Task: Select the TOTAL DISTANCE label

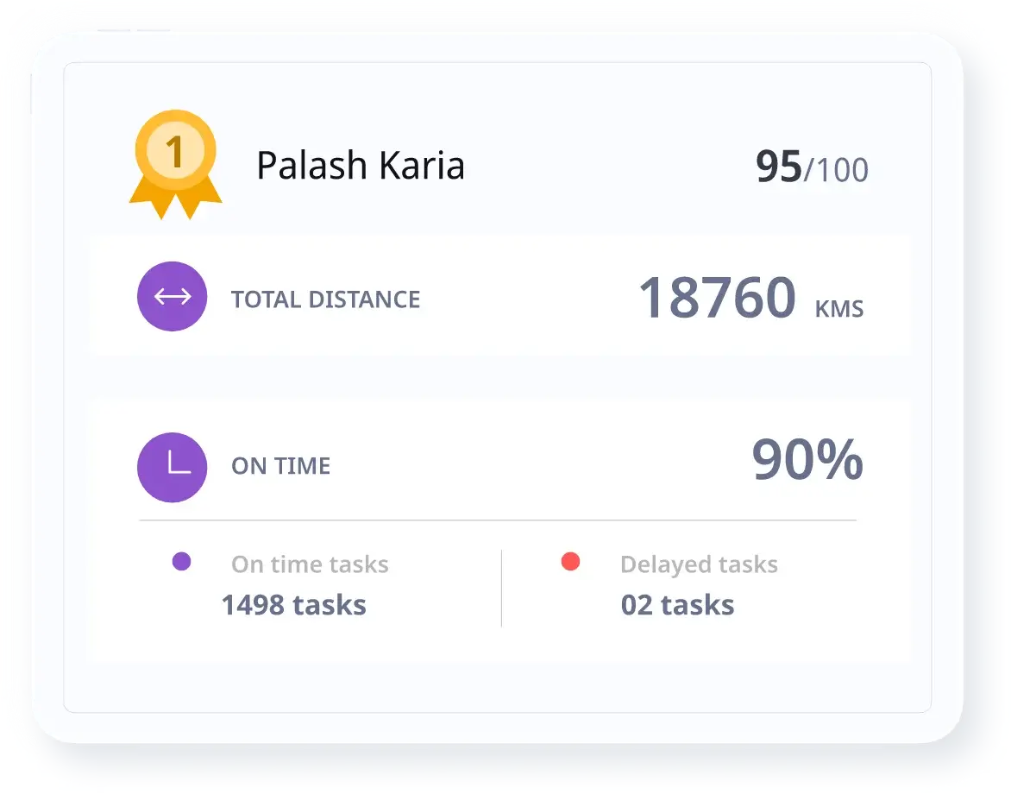Action: click(x=325, y=299)
